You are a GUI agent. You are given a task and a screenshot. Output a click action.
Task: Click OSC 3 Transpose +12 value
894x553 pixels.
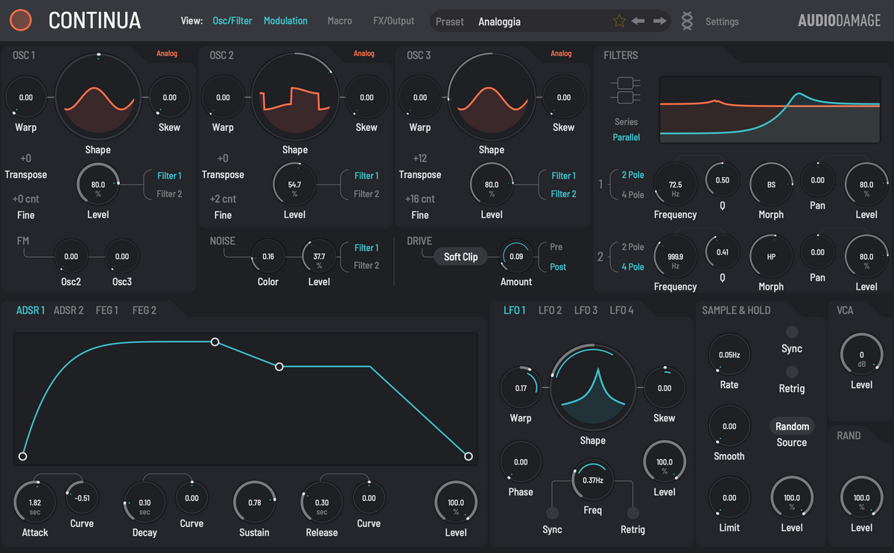[x=419, y=159]
